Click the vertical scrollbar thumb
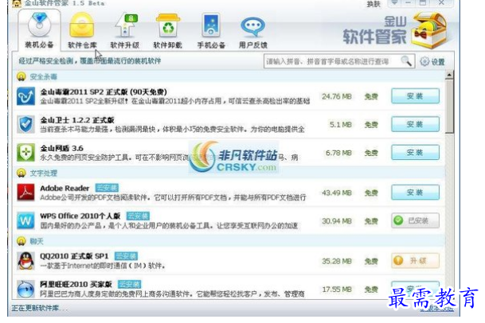Screen dimensions: 485x323 tap(449, 106)
